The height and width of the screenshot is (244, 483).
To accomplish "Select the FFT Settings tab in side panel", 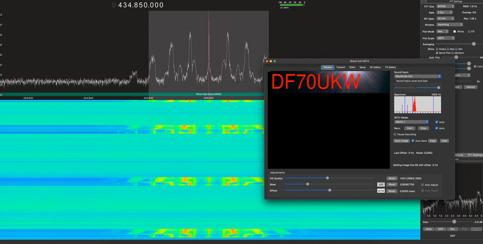I will click(475, 155).
